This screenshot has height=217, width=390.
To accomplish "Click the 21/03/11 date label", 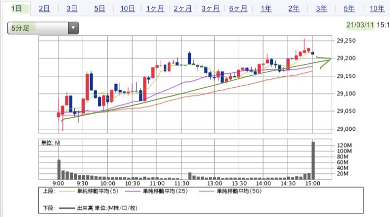I will pos(360,25).
